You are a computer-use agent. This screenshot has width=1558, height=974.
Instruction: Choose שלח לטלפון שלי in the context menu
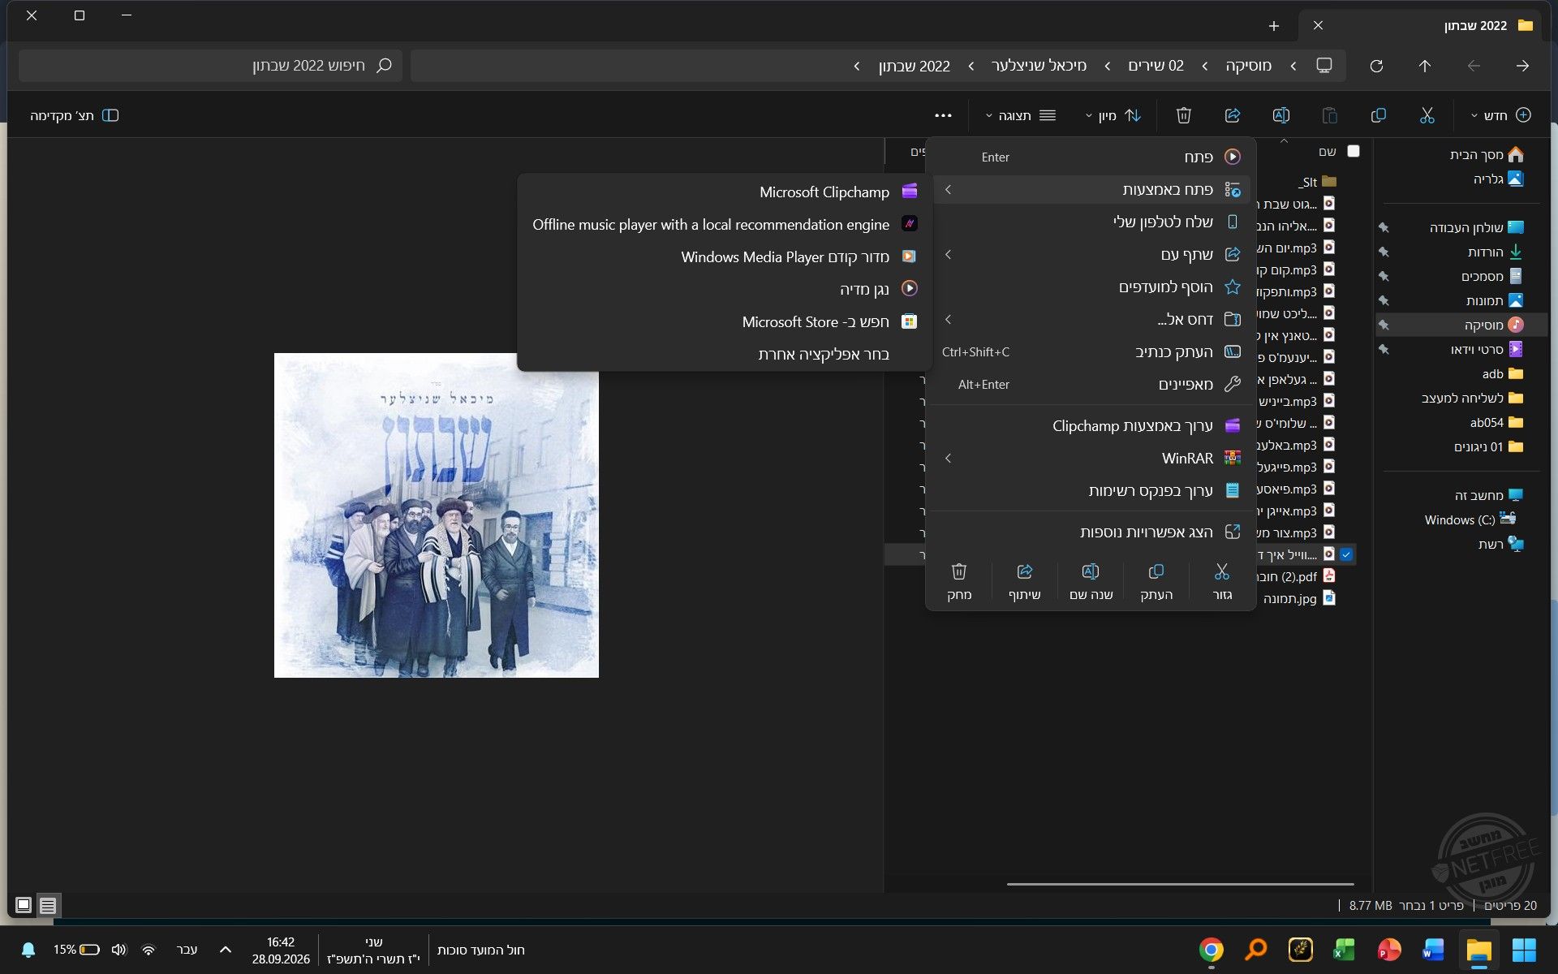pos(1091,222)
